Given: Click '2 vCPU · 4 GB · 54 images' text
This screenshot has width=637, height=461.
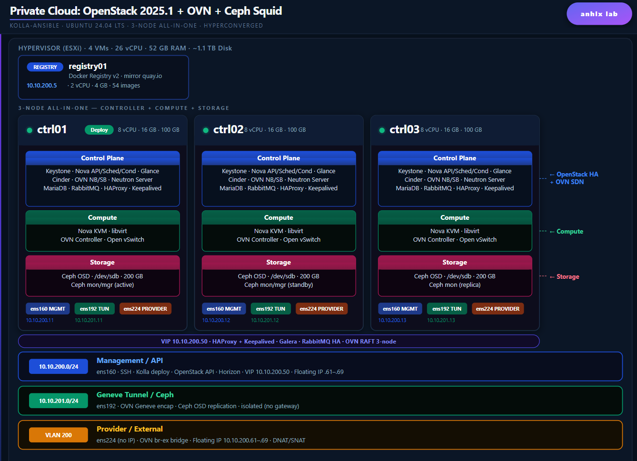Looking at the screenshot, I should (x=105, y=86).
